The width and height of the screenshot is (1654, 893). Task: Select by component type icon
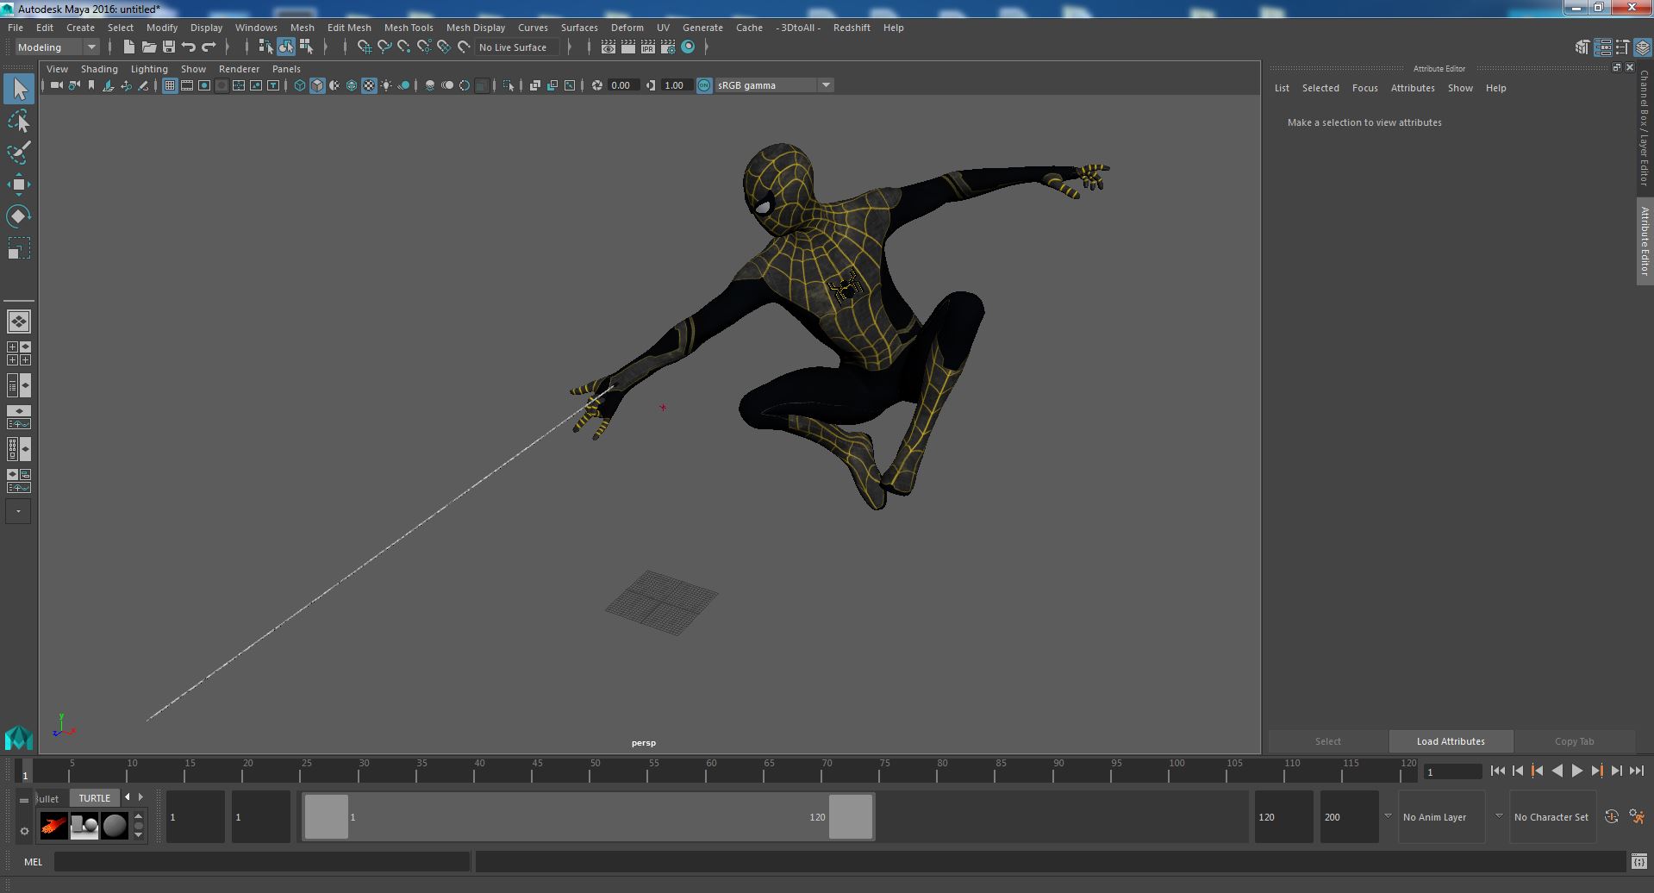[x=306, y=47]
